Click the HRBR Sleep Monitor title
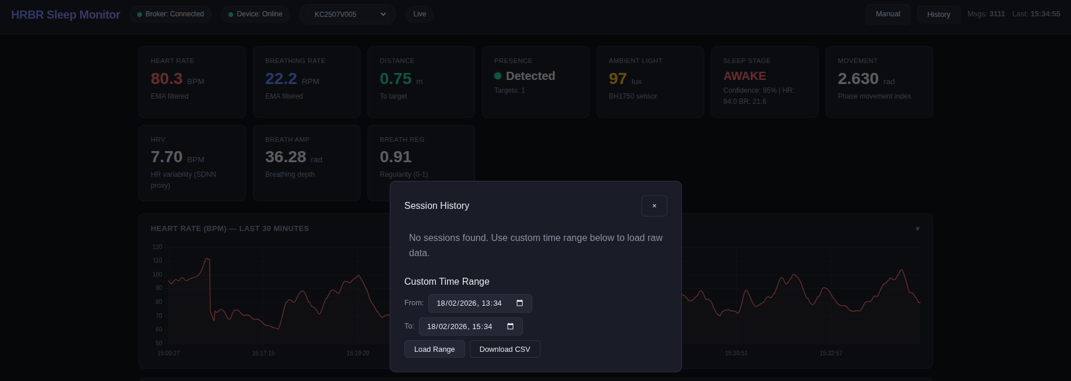The height and width of the screenshot is (381, 1071). [65, 15]
